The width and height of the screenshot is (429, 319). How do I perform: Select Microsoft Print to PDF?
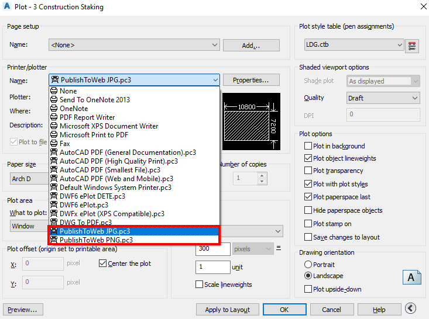pos(135,134)
